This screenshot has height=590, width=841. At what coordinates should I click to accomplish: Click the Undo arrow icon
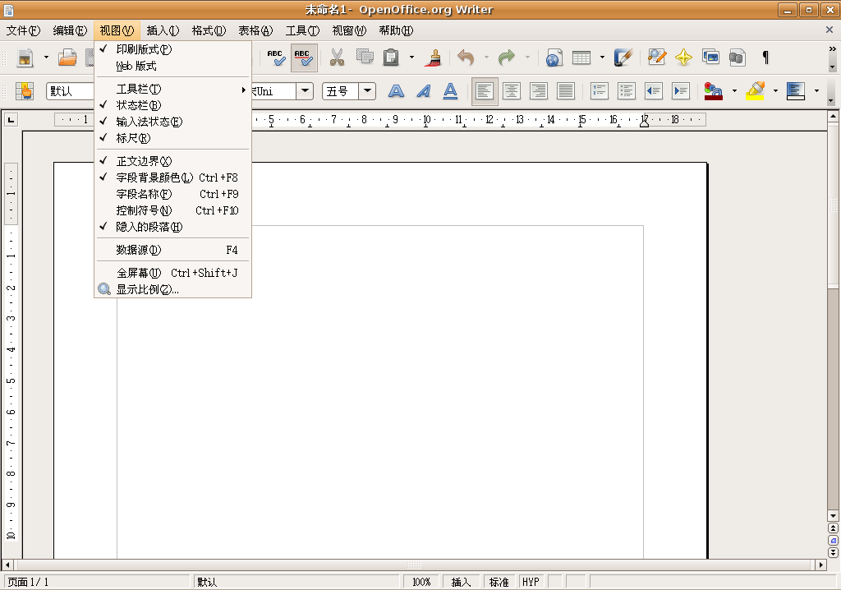466,58
